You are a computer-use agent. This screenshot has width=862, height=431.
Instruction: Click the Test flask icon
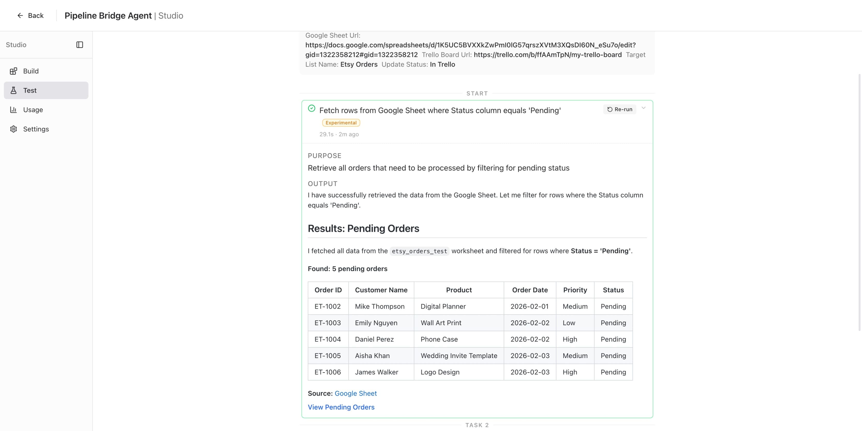(13, 90)
